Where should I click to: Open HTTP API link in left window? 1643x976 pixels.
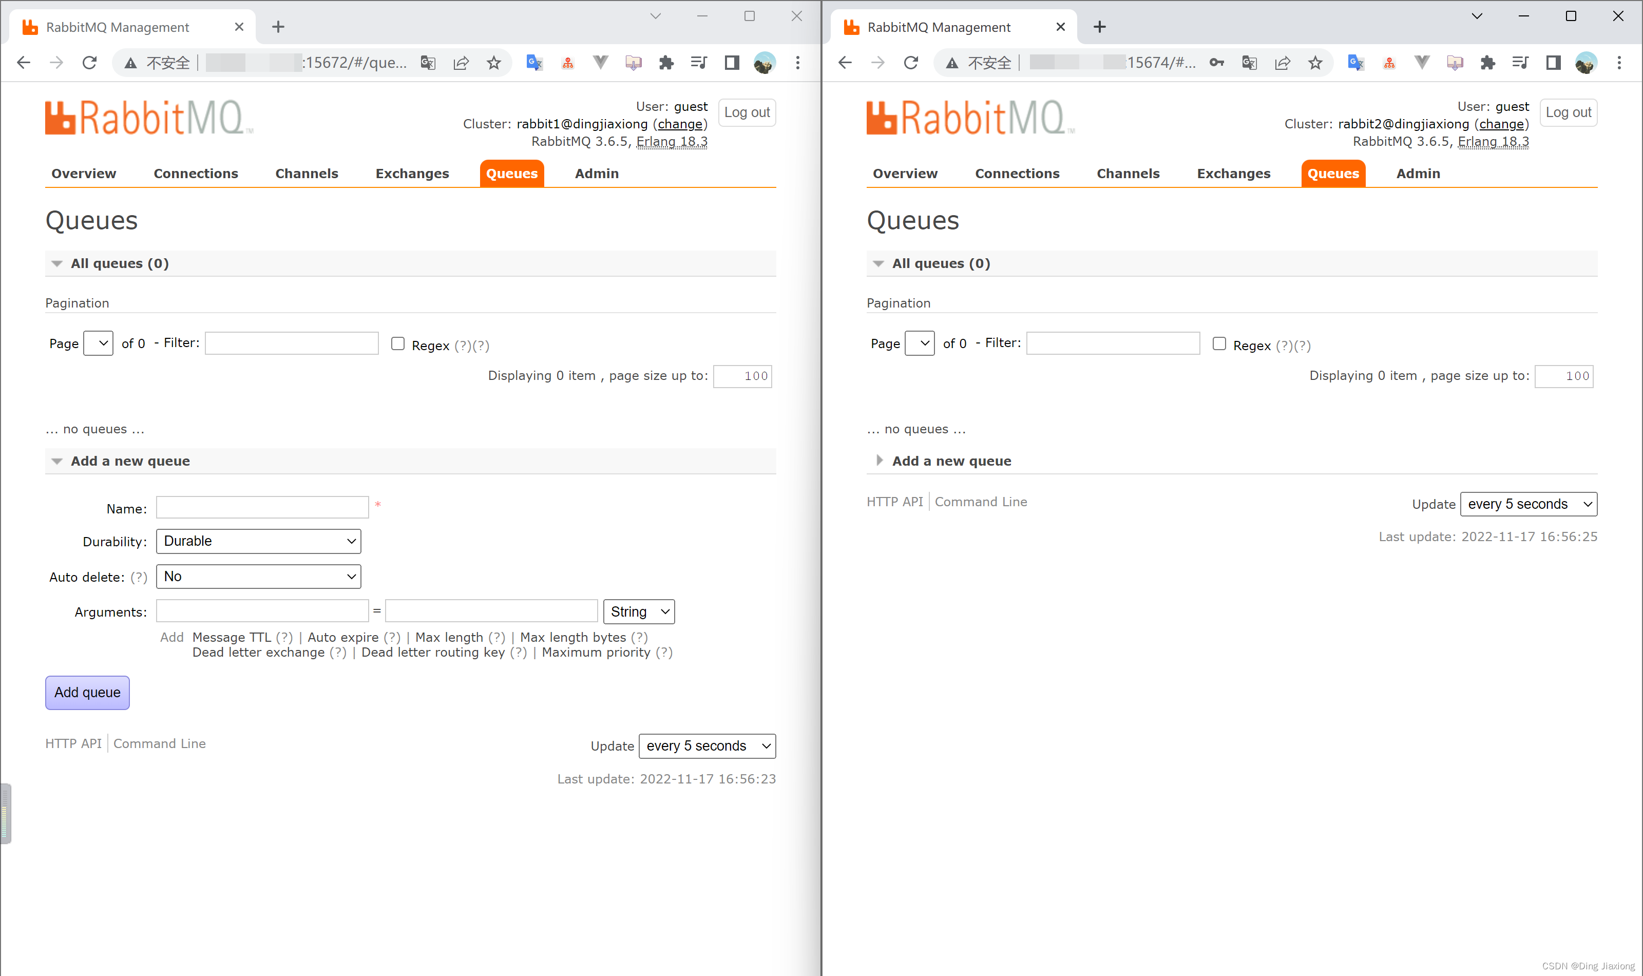pos(73,744)
